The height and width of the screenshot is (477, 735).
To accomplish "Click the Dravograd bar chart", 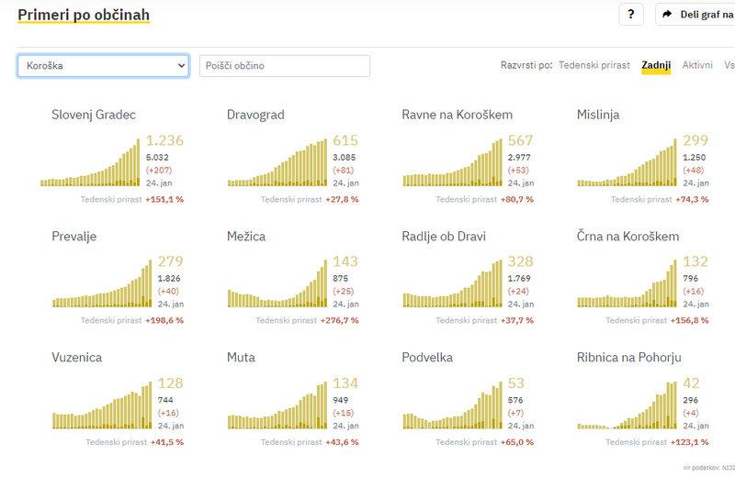I will tap(272, 163).
